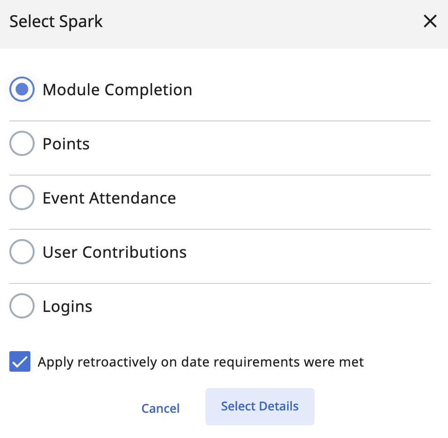Choose the Logins radio button

click(x=22, y=306)
